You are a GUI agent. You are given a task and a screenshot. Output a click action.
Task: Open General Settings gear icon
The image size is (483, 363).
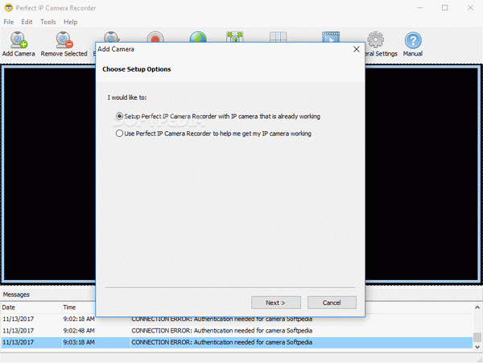click(375, 39)
